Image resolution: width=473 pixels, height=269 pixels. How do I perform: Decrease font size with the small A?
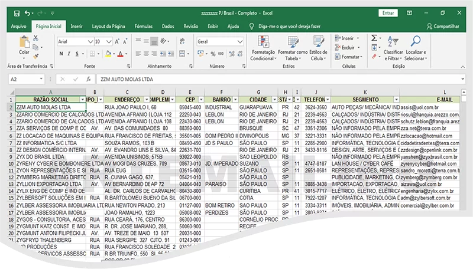[125, 41]
